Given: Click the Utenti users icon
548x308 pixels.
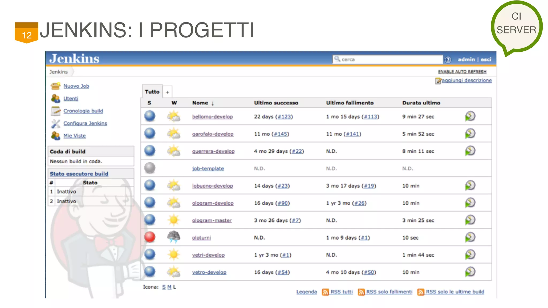Looking at the screenshot, I should (x=56, y=98).
